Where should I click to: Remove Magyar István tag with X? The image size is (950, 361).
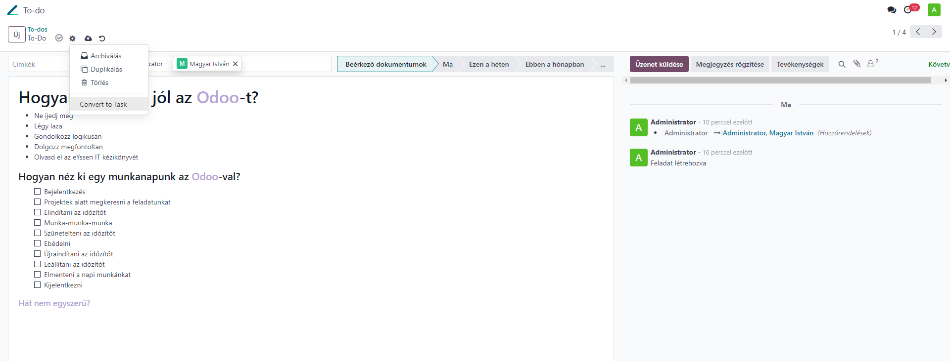coord(236,64)
